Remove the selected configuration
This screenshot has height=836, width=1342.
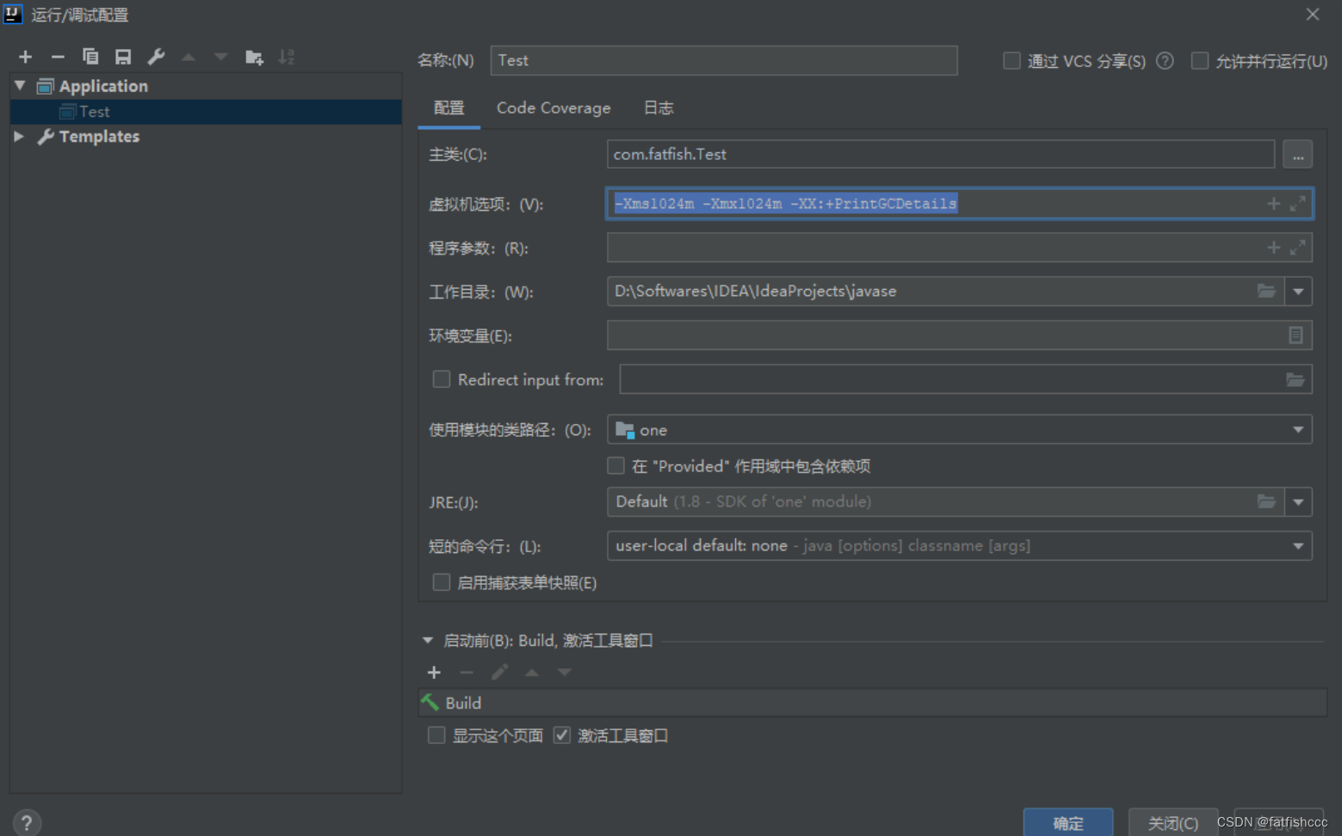pyautogui.click(x=58, y=57)
